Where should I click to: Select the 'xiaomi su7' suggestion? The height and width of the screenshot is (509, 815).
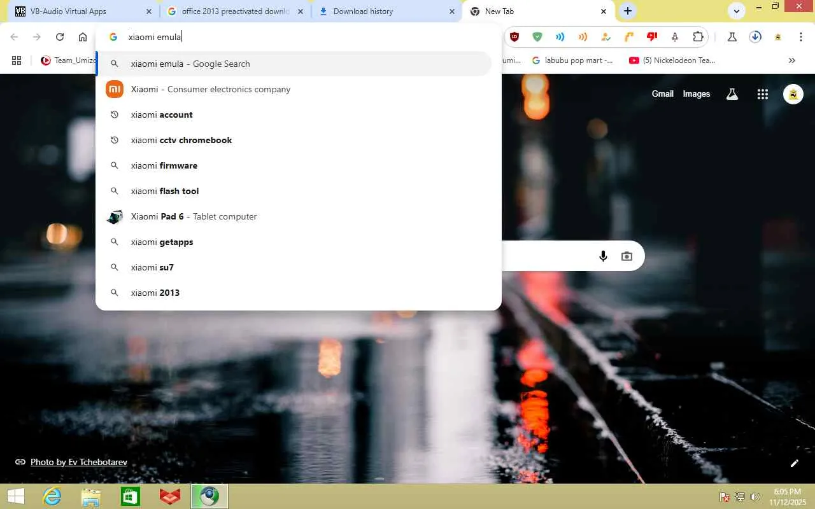(294, 267)
